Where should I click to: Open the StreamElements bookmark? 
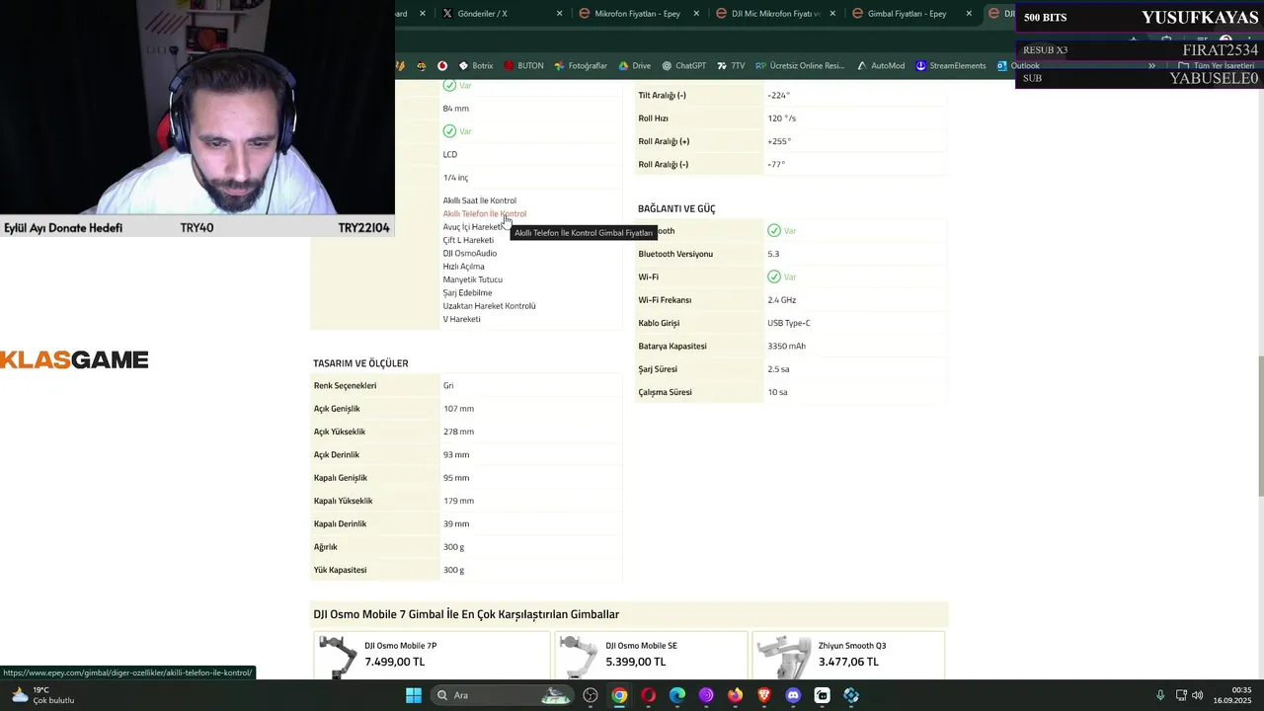coord(950,66)
